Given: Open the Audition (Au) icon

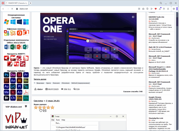Looking at the screenshot, I should point(6,86).
